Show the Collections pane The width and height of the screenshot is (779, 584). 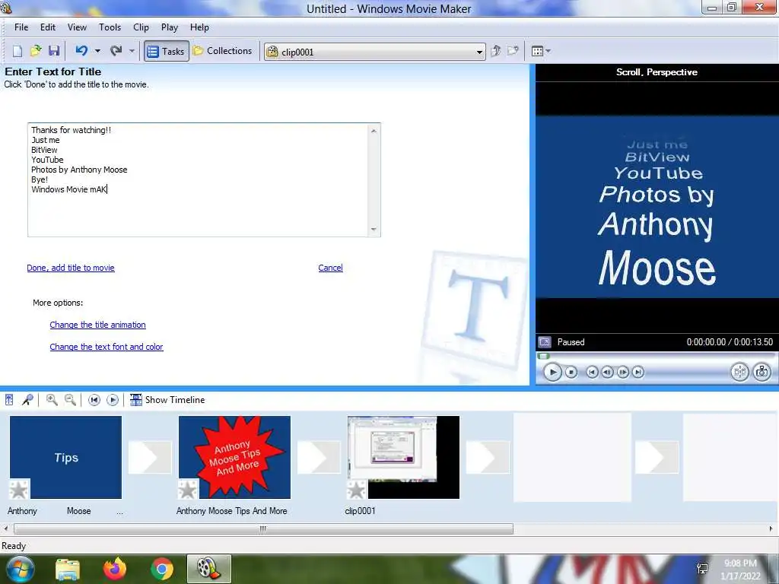coord(223,51)
